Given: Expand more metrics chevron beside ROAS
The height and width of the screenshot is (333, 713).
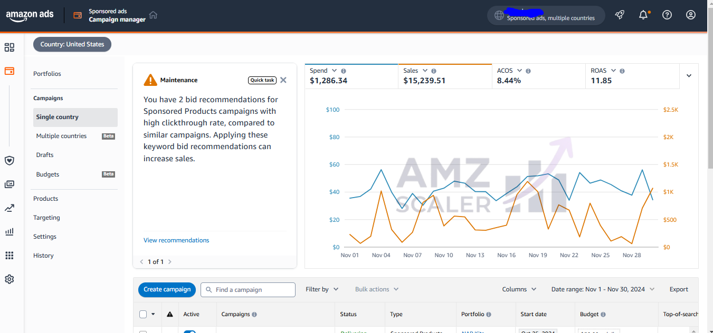Looking at the screenshot, I should click(x=689, y=76).
